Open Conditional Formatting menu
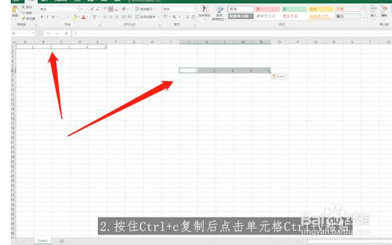The width and height of the screenshot is (392, 245). tap(205, 11)
